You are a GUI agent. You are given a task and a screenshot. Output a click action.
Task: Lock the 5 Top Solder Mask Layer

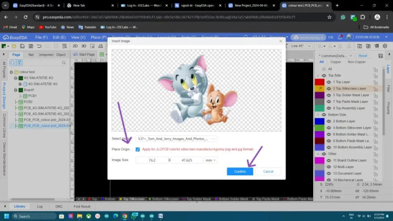pyautogui.click(x=376, y=95)
